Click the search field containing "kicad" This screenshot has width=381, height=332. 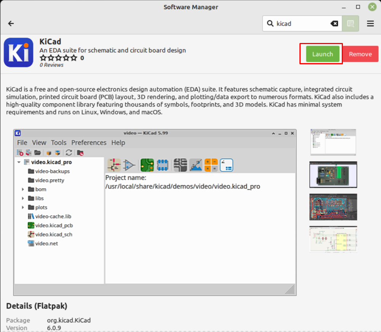[x=302, y=24]
